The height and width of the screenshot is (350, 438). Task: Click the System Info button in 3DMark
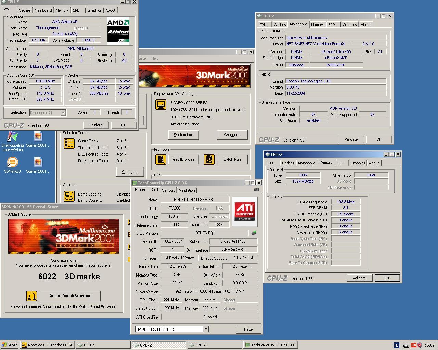coord(183,135)
